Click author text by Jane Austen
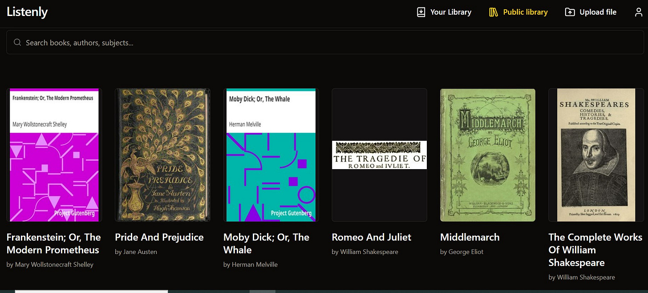Image resolution: width=648 pixels, height=293 pixels. (136, 252)
